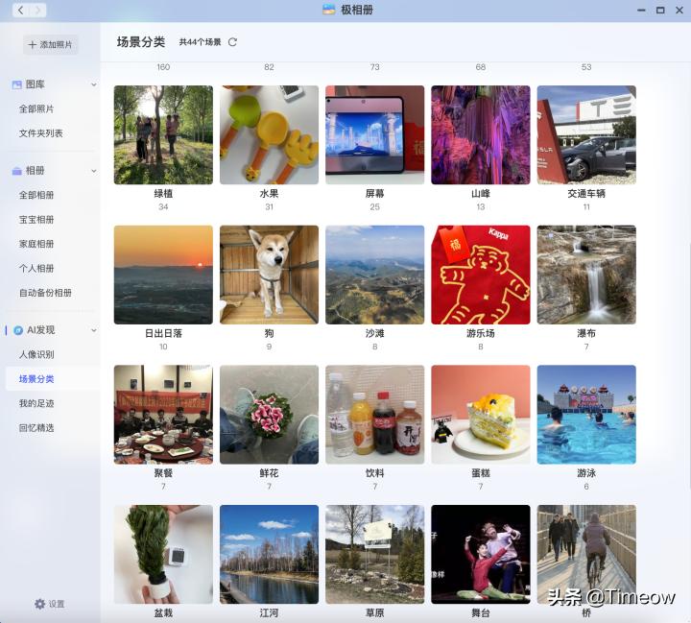Screen dimensions: 691x623
Task: Click the 日出日落 label text
Action: point(163,333)
